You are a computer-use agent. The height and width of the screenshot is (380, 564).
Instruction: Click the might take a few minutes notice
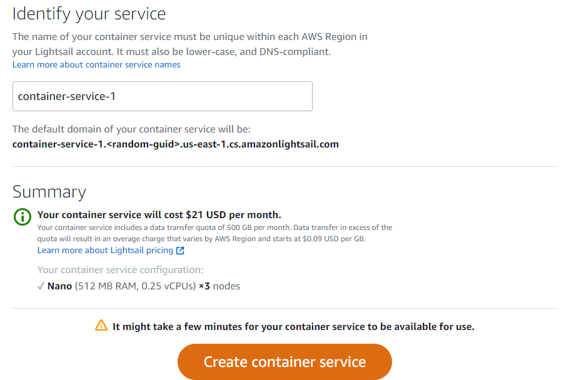pyautogui.click(x=293, y=326)
